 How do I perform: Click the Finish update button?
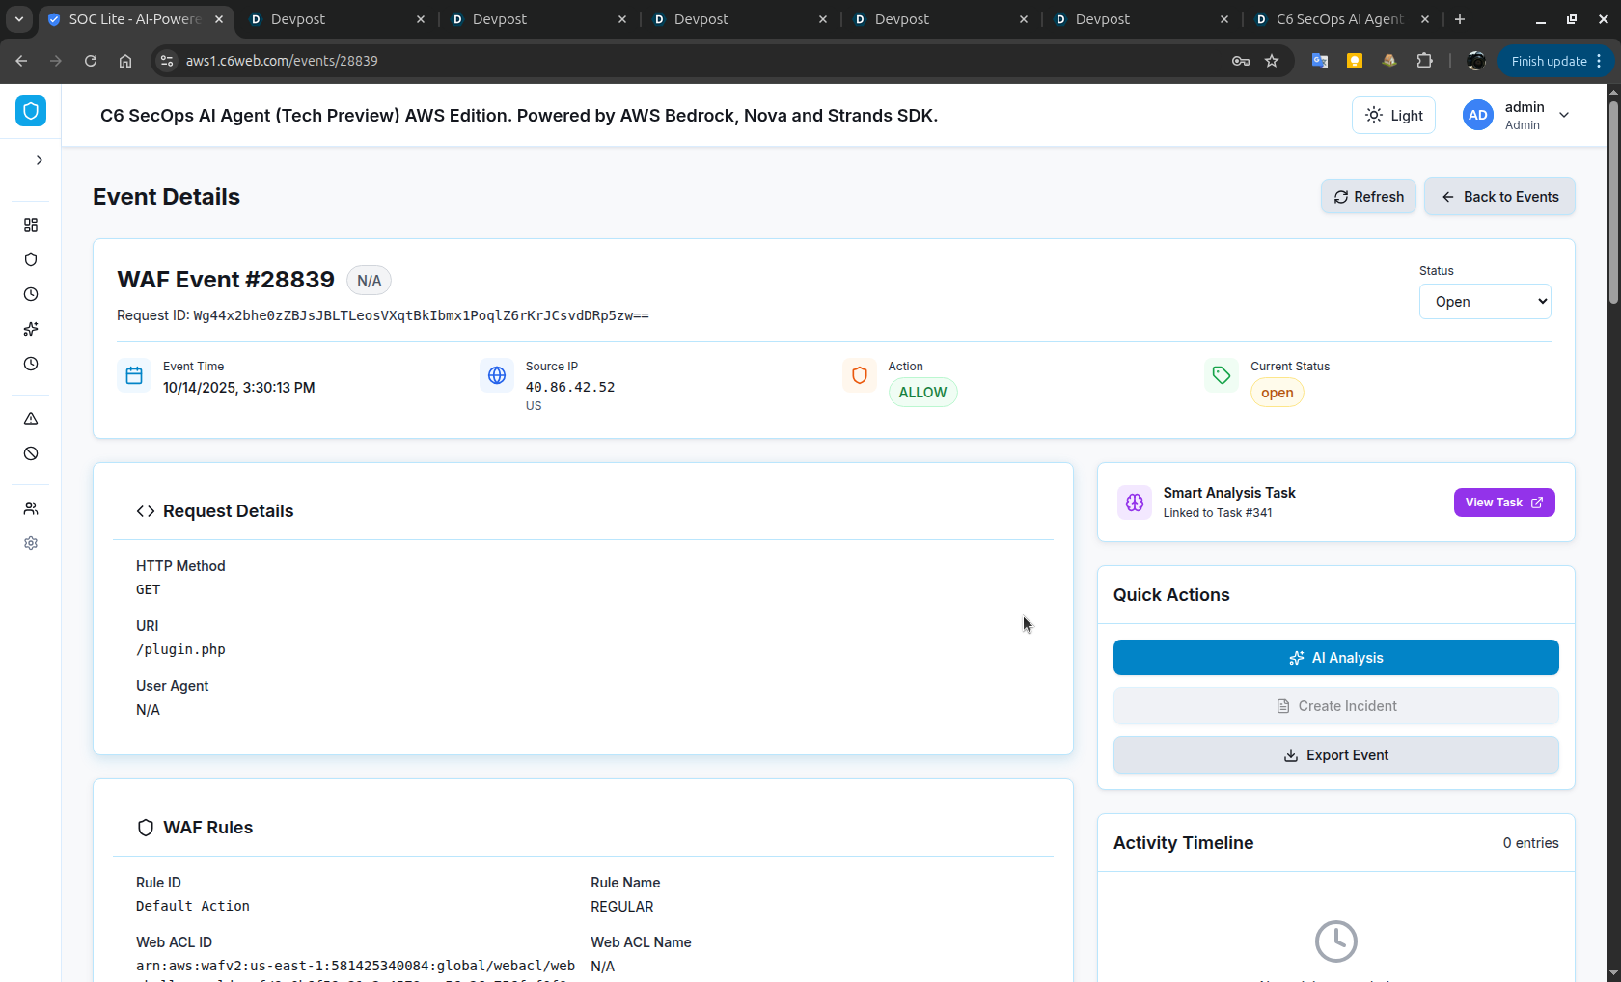click(1556, 61)
